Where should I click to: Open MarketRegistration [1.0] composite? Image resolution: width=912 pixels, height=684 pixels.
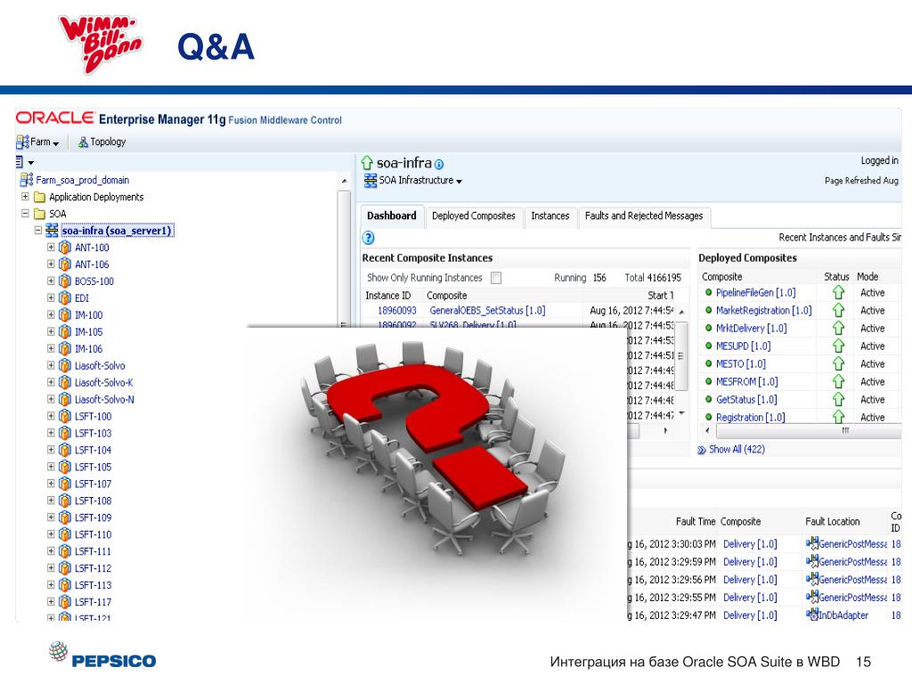coord(763,311)
